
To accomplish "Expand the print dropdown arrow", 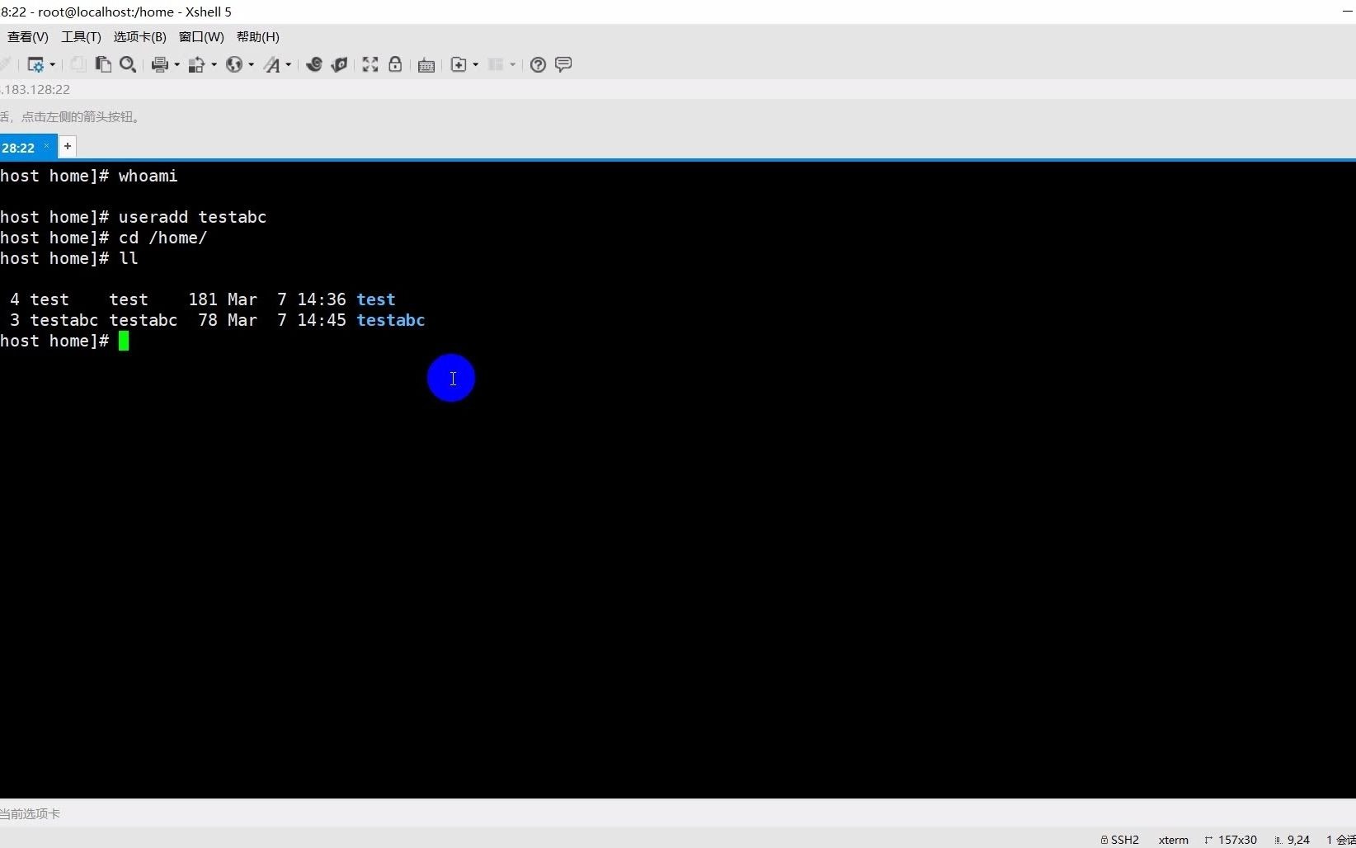I will 177,64.
